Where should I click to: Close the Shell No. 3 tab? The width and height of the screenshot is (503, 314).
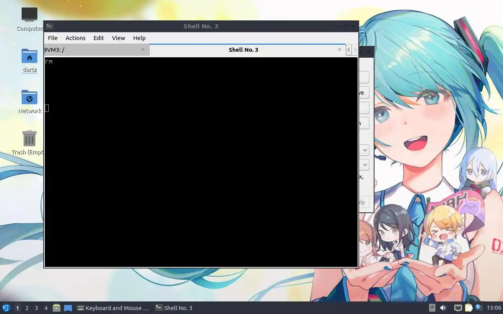pos(340,49)
